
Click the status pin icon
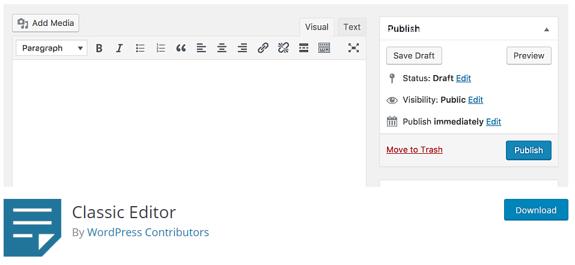392,78
